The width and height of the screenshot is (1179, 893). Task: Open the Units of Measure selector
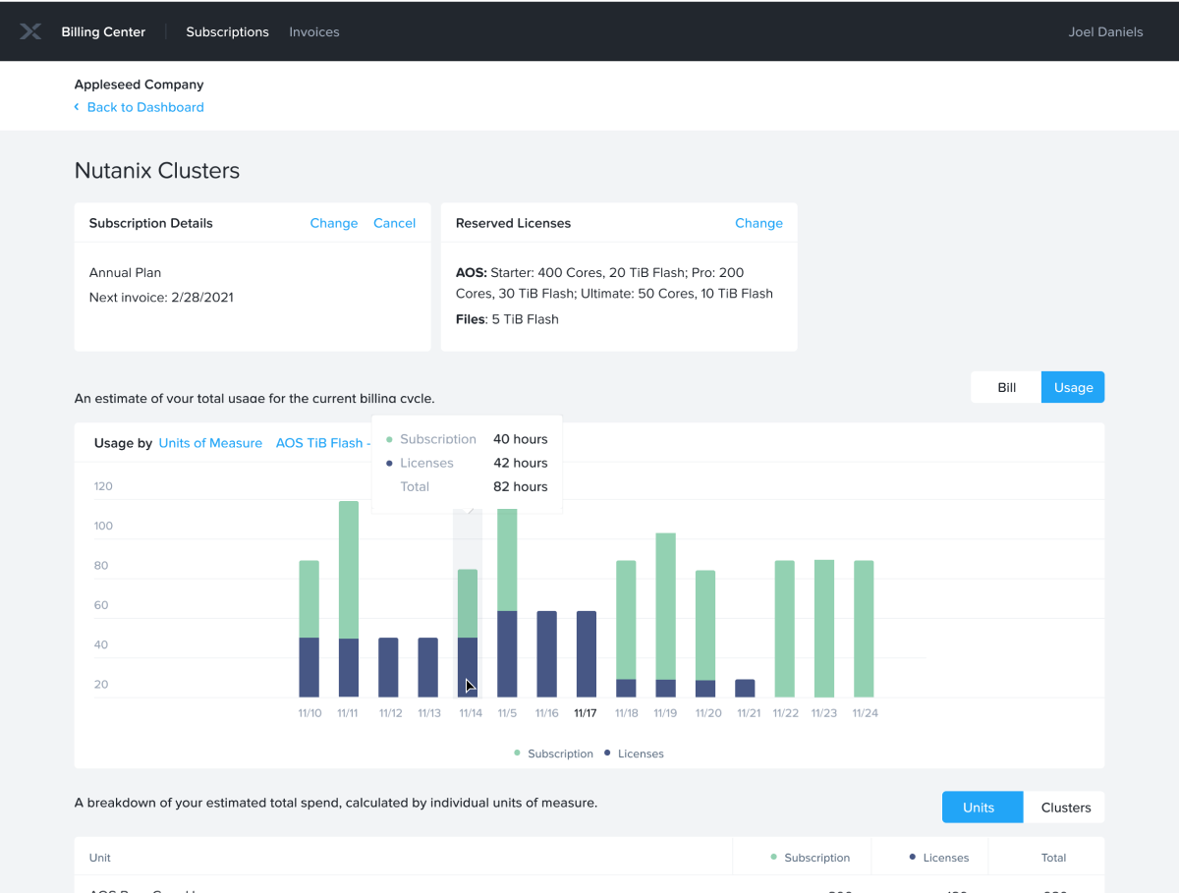[210, 443]
